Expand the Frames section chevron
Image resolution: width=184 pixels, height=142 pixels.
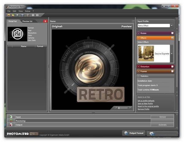[x=139, y=71]
